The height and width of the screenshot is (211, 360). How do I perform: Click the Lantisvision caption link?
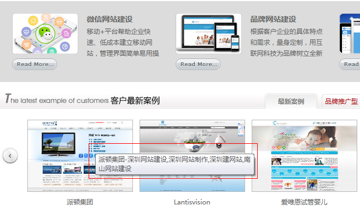tap(192, 202)
